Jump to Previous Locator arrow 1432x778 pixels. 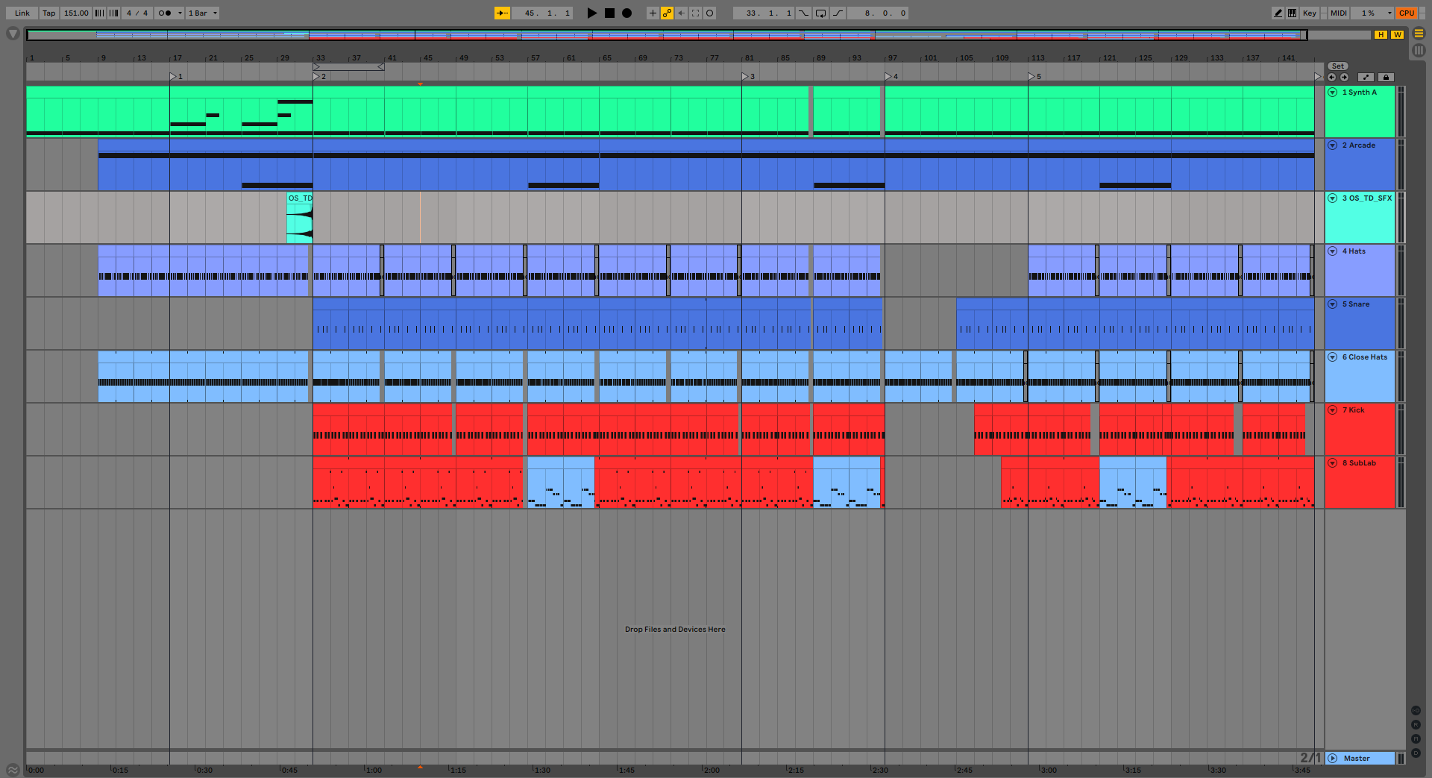pos(1332,77)
